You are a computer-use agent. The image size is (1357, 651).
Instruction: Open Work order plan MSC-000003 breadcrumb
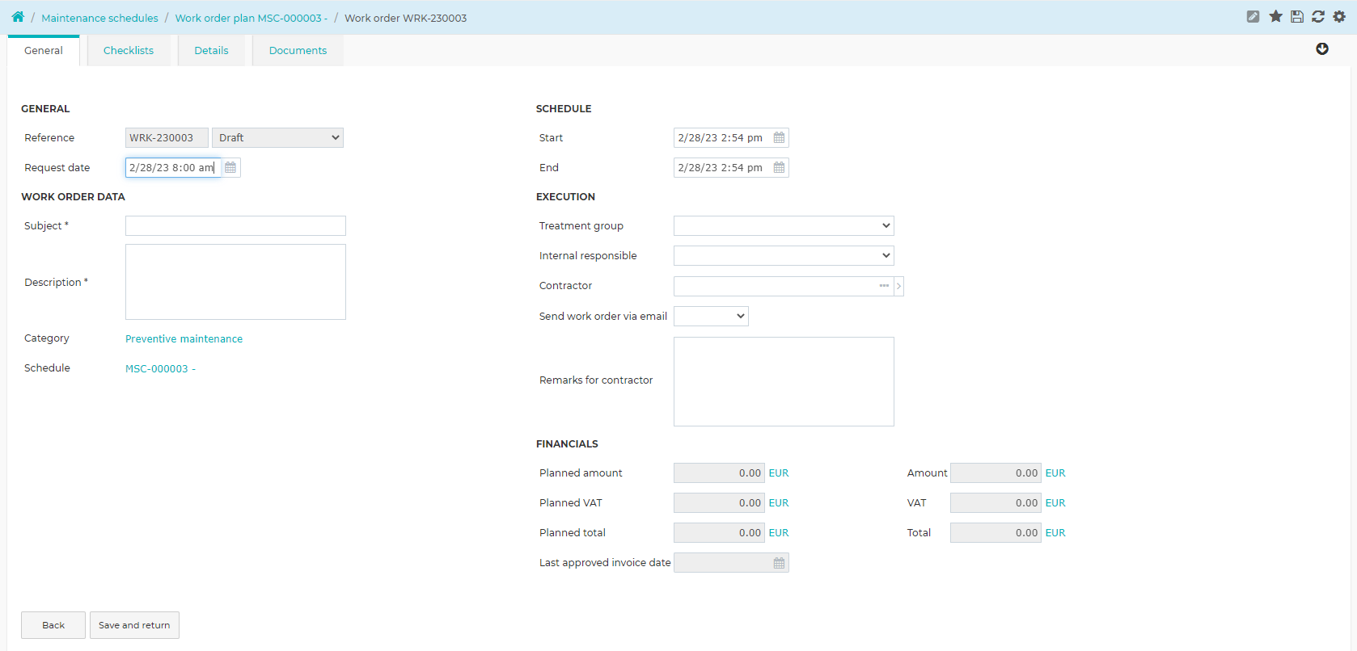[251, 18]
